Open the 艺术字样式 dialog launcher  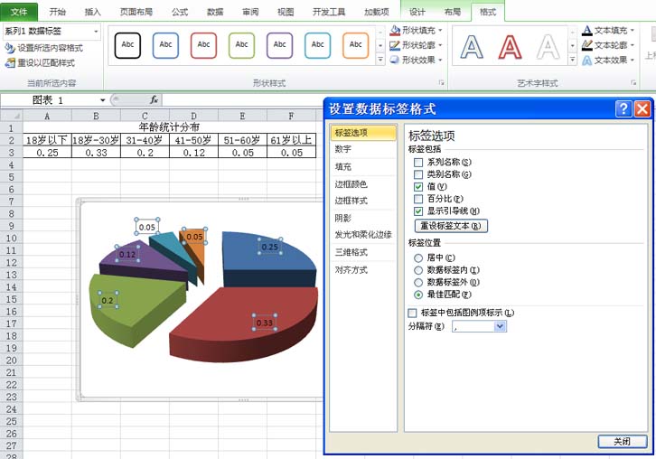[x=633, y=83]
